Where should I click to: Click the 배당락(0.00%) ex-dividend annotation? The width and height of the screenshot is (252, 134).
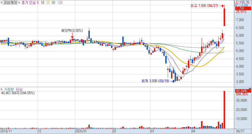72,30
